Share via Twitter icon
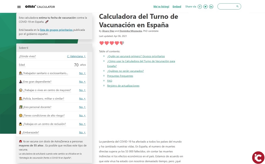Screen dimensions: 265x164 click(205, 7)
